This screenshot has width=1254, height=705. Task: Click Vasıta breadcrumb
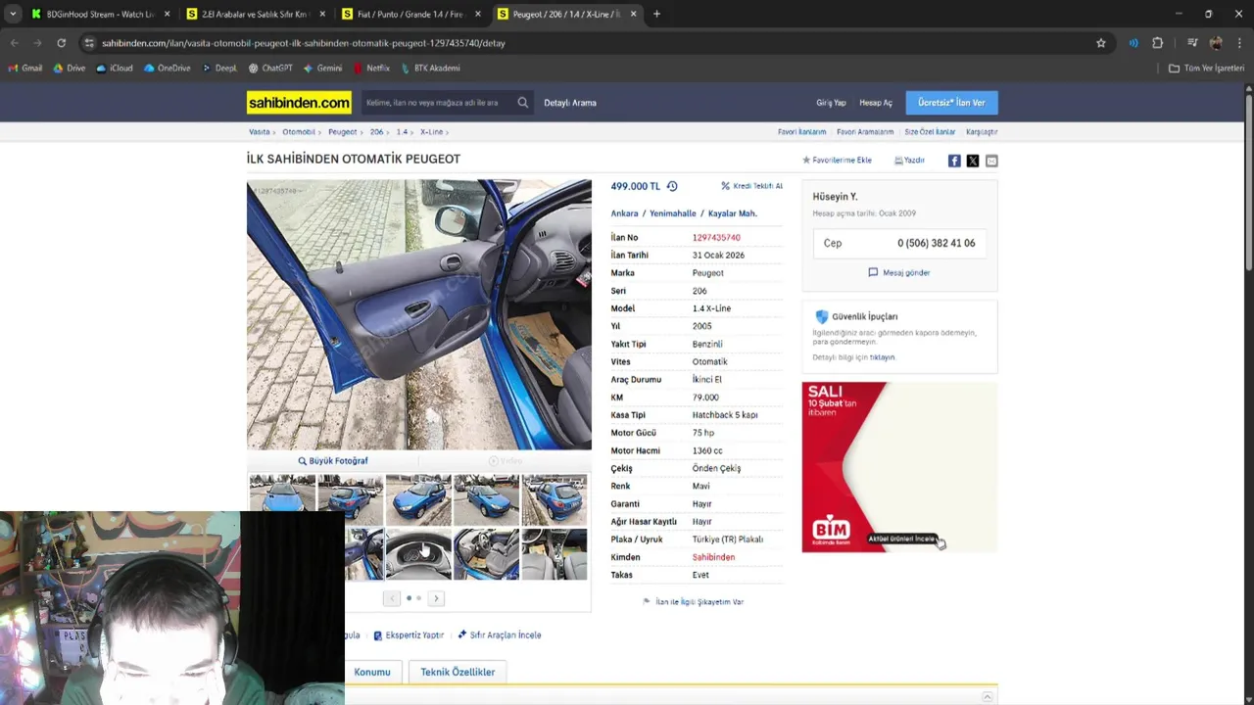pos(259,132)
